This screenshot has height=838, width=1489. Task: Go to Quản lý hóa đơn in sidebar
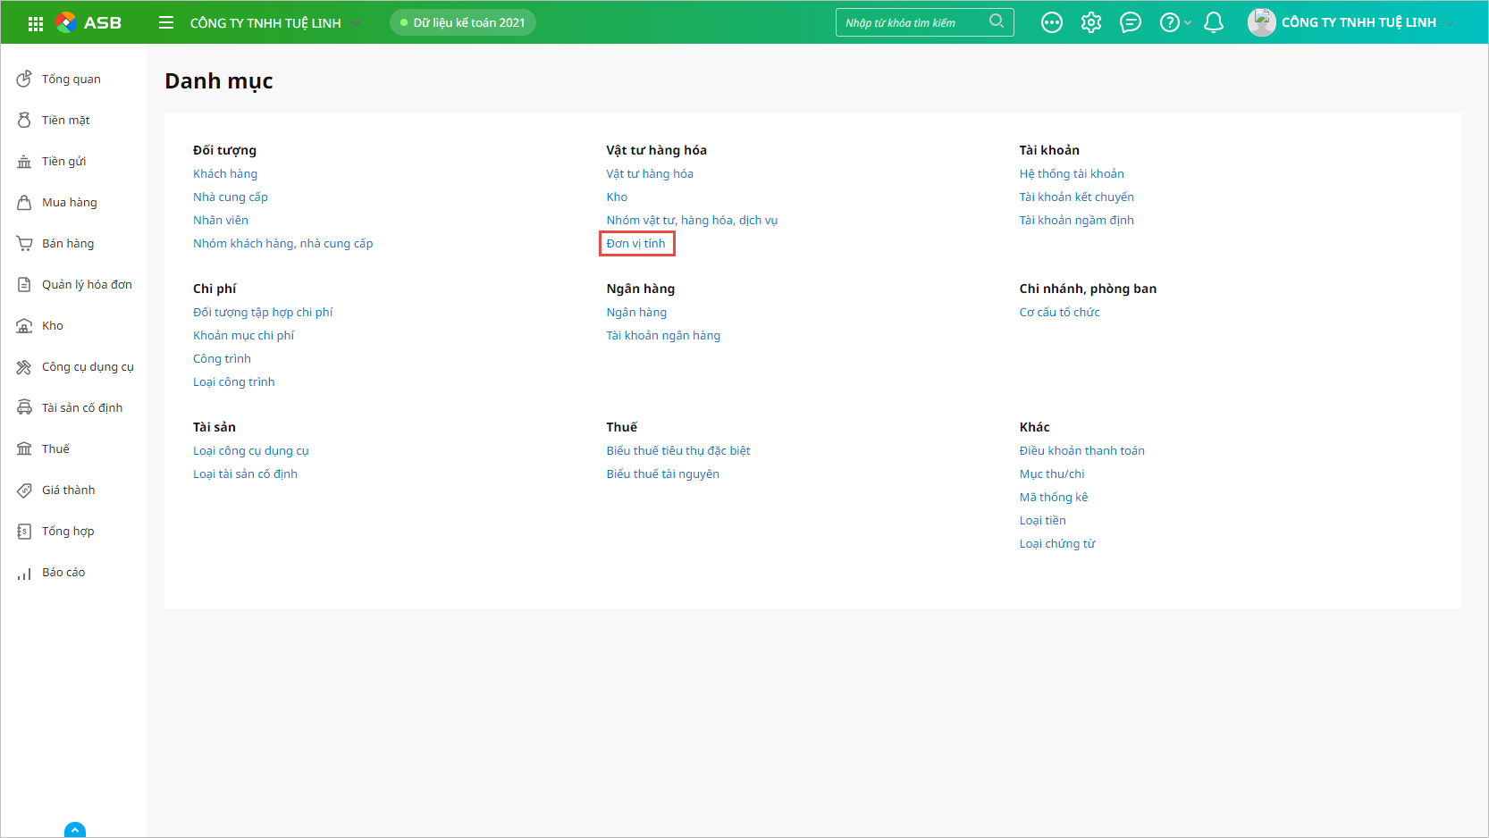click(87, 285)
